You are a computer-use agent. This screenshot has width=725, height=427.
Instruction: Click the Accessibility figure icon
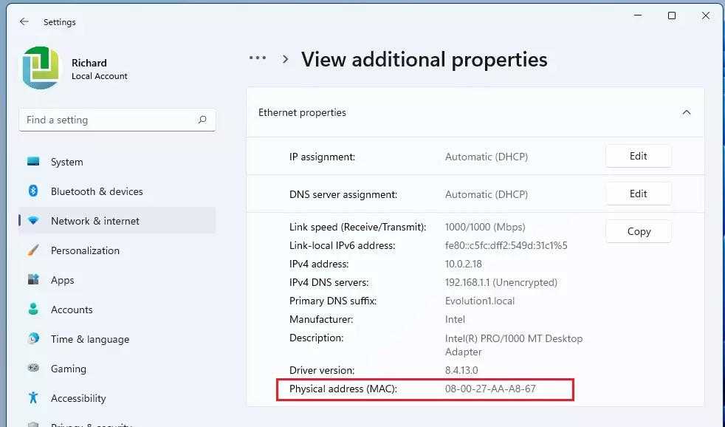tap(33, 398)
